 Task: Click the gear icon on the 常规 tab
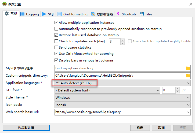click(7, 13)
